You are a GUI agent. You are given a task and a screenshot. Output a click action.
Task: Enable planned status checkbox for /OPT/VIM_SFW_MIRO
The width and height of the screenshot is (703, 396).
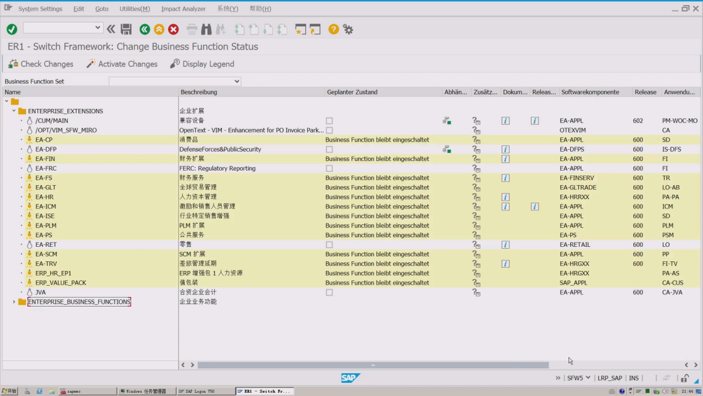pos(329,130)
